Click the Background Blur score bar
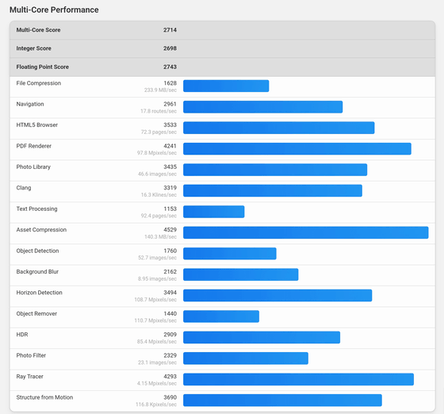The height and width of the screenshot is (414, 444). pos(241,274)
